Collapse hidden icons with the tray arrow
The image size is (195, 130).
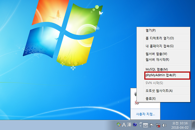click(x=145, y=125)
